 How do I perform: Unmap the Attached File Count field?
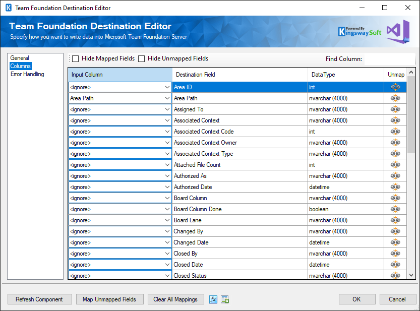(x=395, y=165)
